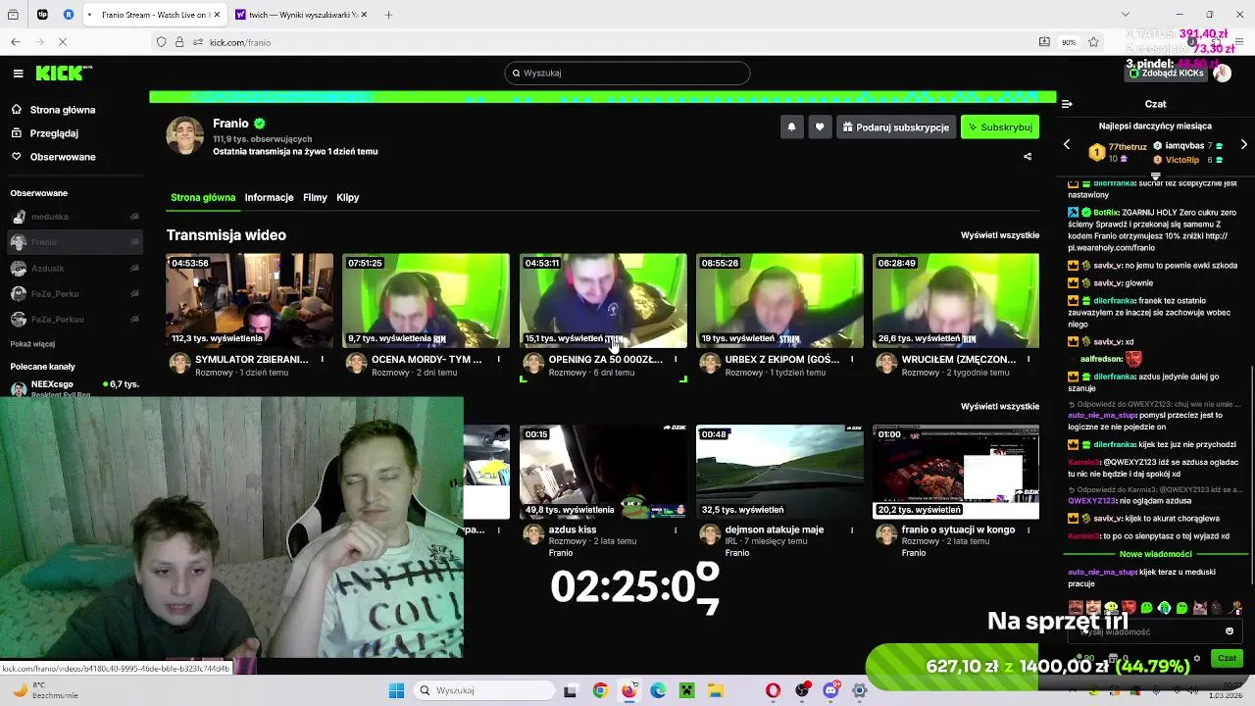Open WRUCIŁEM video thumbnail

[956, 300]
